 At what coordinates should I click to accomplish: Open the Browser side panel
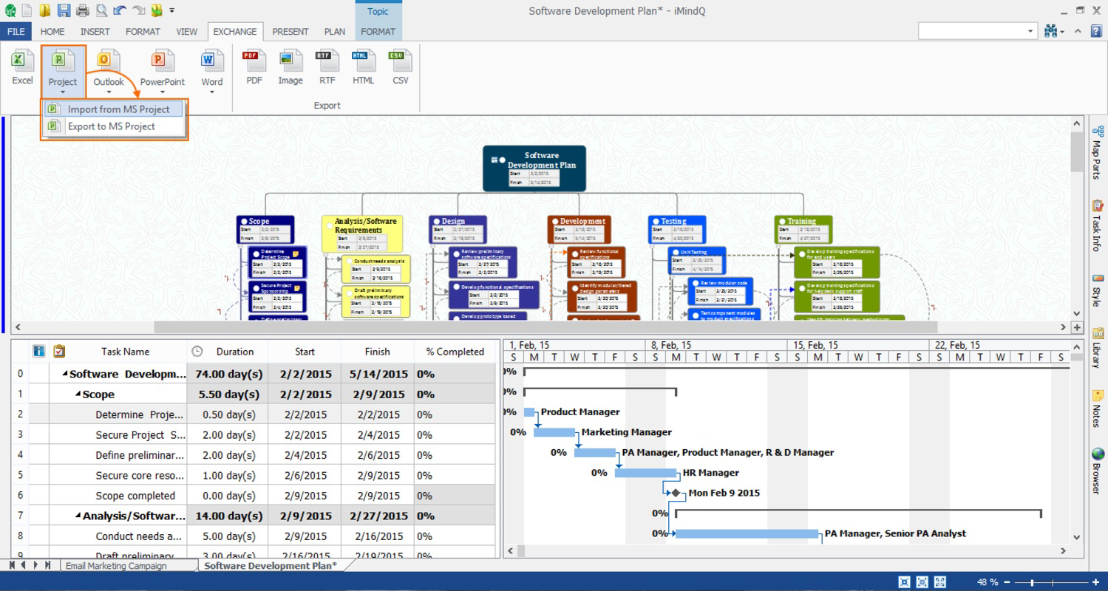pos(1097,471)
